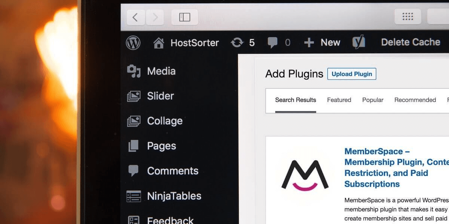Click the Collage sidebar icon
The image size is (449, 224).
134,121
